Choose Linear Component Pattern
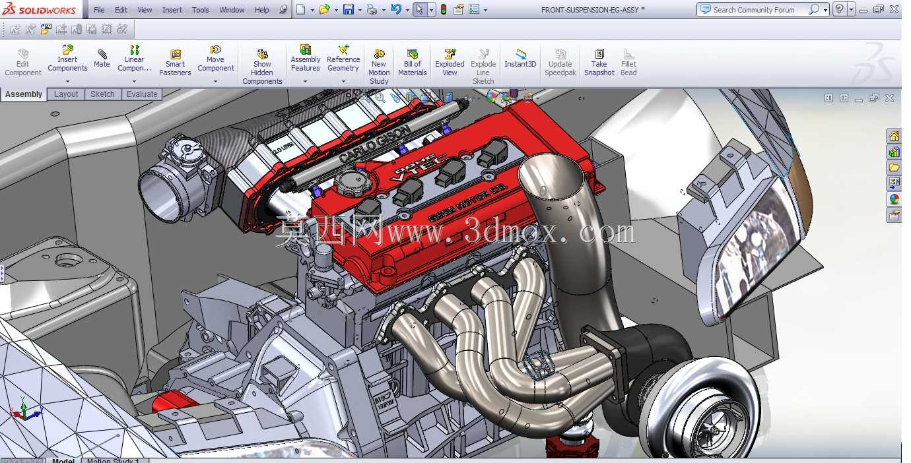The image size is (911, 463). [x=134, y=59]
